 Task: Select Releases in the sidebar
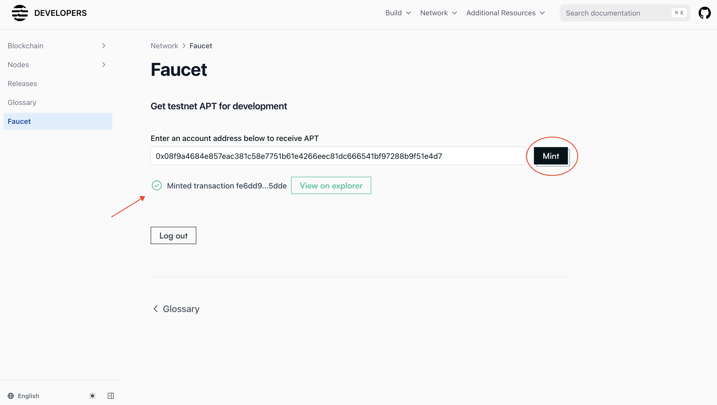[22, 84]
